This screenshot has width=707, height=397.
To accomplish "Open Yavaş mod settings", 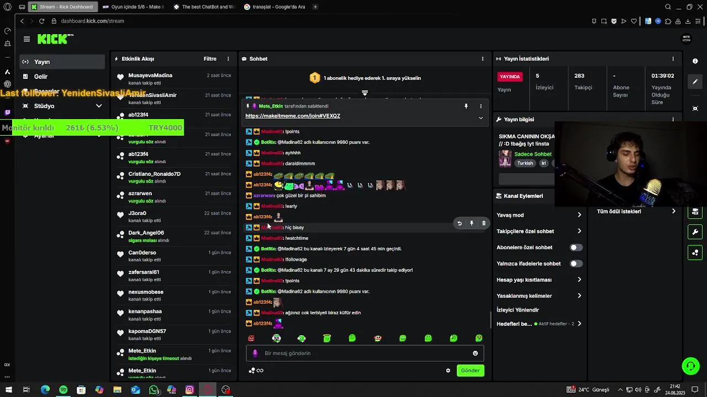I will point(539,215).
